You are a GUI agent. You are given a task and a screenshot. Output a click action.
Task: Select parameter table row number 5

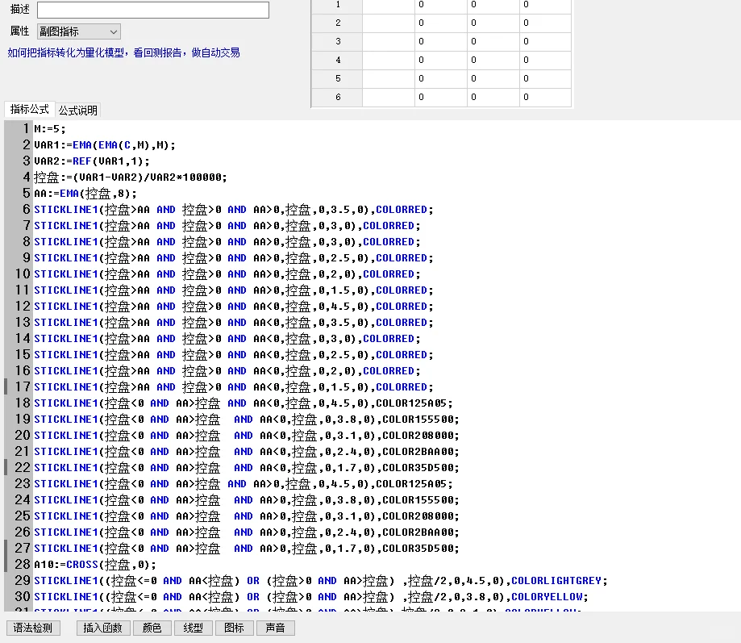point(337,78)
